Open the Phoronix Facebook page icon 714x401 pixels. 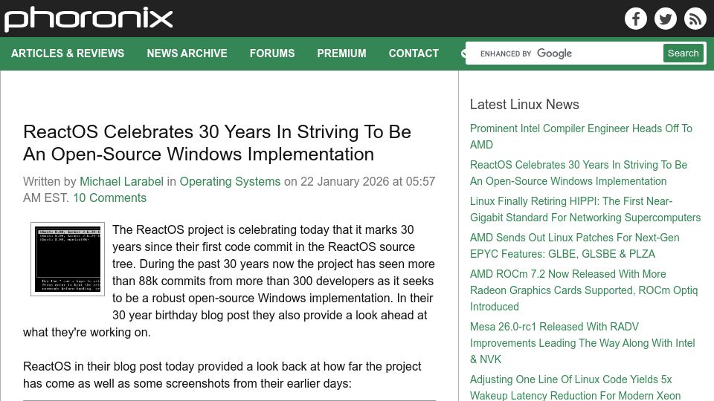point(636,19)
